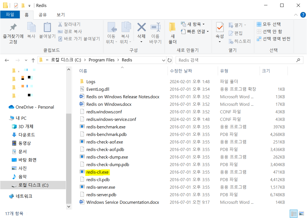Open the 열기 open dropdown
Image resolution: width=307 pixels, height=218 pixels.
pyautogui.click(x=237, y=25)
